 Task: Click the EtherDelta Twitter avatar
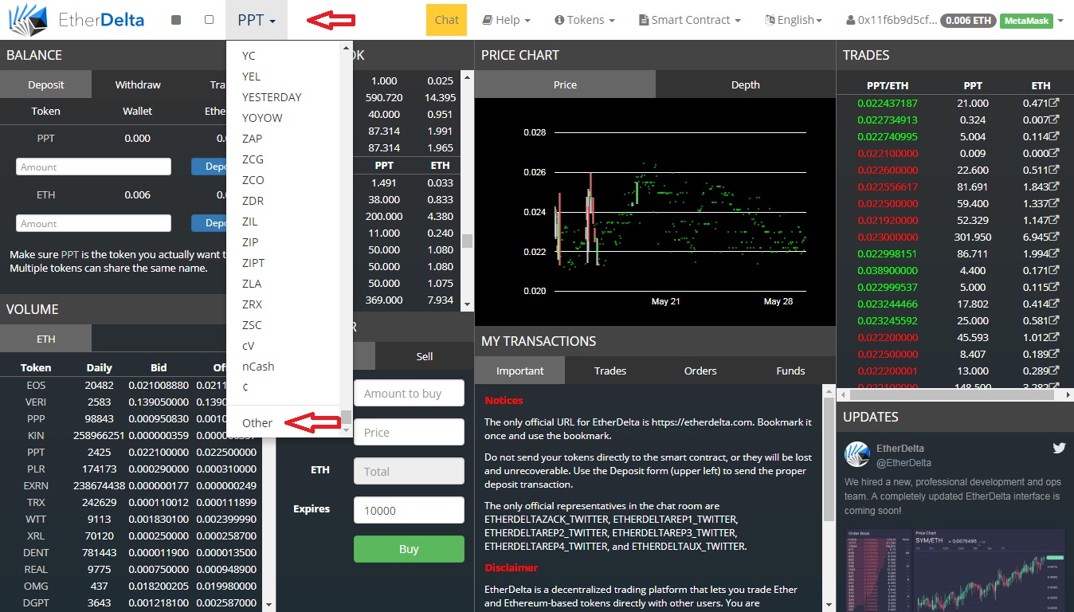coord(857,454)
